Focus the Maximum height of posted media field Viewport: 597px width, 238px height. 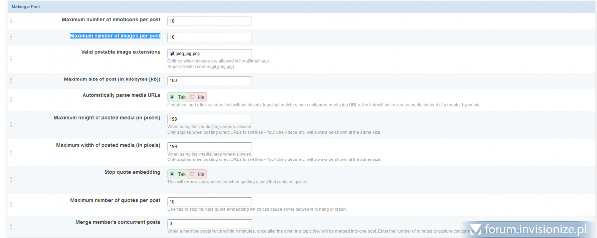tap(209, 119)
